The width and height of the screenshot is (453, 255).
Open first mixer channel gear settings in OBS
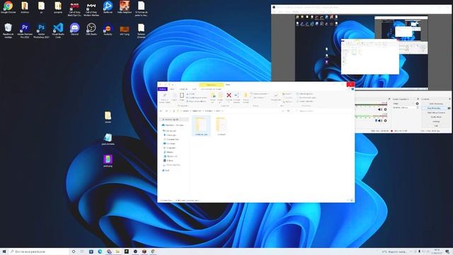385,110
